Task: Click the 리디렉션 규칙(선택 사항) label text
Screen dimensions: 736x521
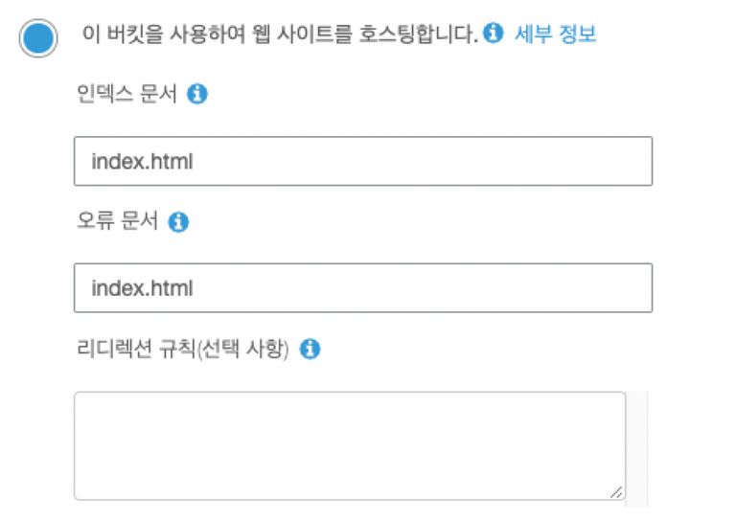Action: (183, 349)
